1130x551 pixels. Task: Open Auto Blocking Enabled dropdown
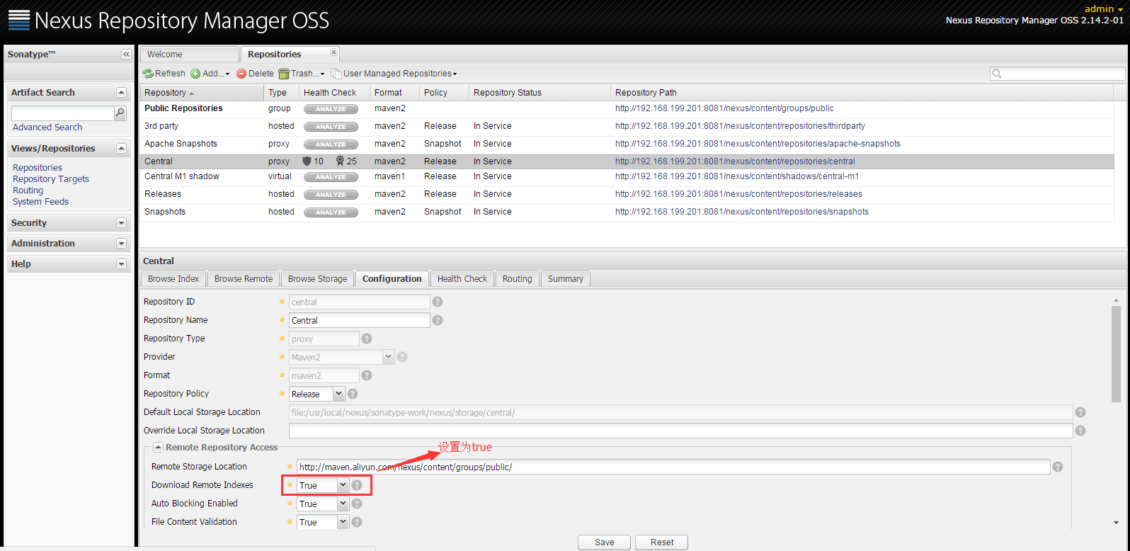tap(343, 504)
